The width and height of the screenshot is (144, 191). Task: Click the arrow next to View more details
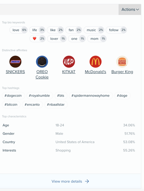tap(87, 181)
